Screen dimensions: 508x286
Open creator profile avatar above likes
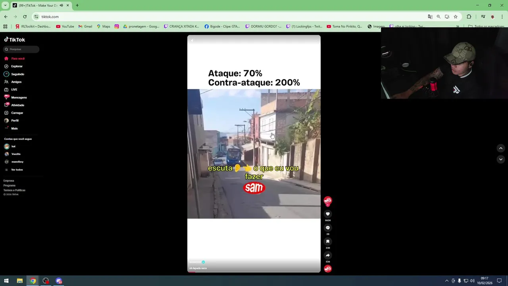click(328, 201)
